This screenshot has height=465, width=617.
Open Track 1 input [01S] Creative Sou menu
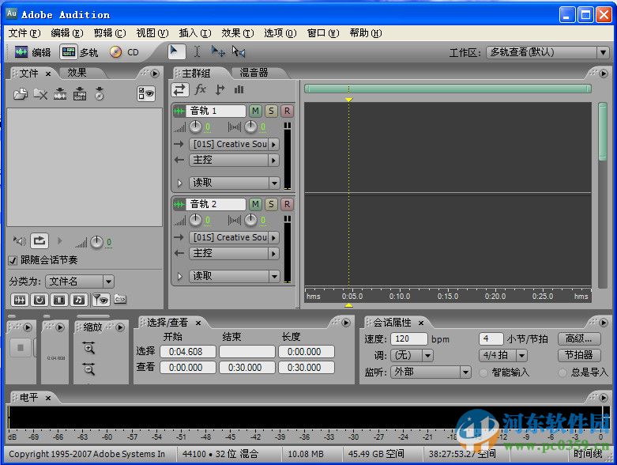(234, 144)
